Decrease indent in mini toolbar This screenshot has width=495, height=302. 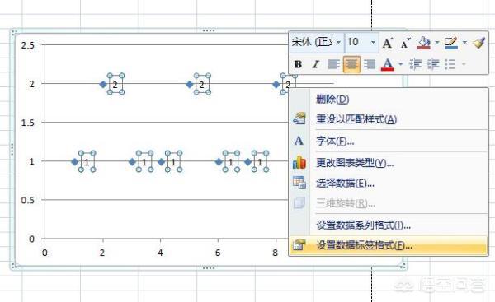tap(416, 64)
